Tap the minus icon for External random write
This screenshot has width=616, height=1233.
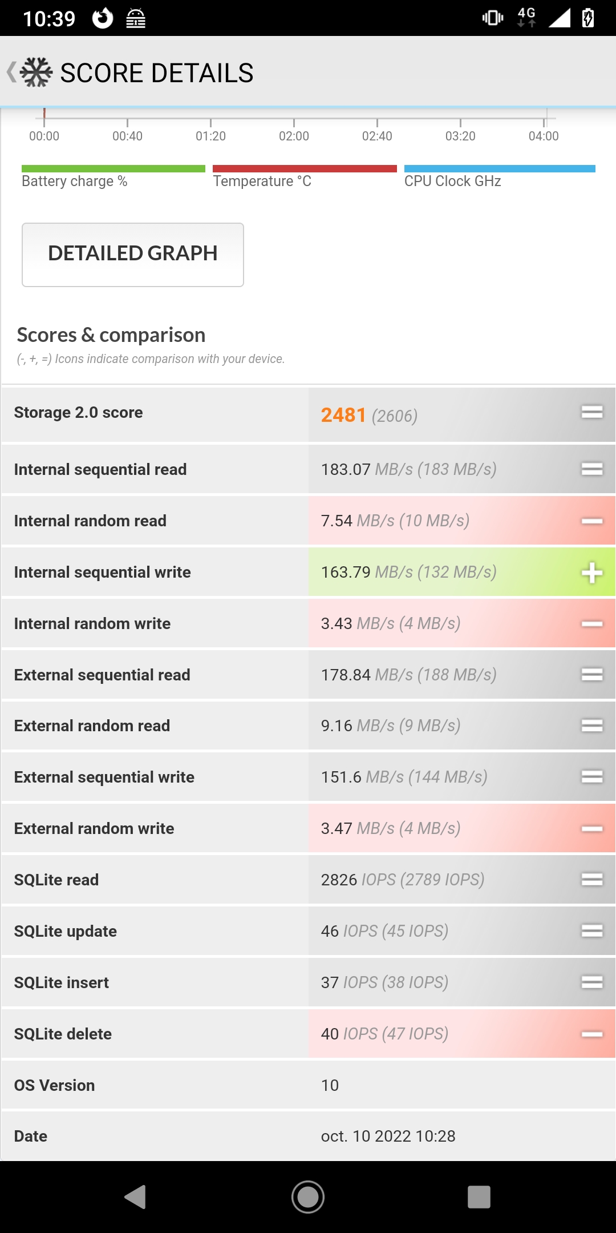pyautogui.click(x=592, y=829)
